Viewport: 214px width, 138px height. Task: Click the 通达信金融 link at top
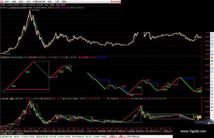pos(115,2)
